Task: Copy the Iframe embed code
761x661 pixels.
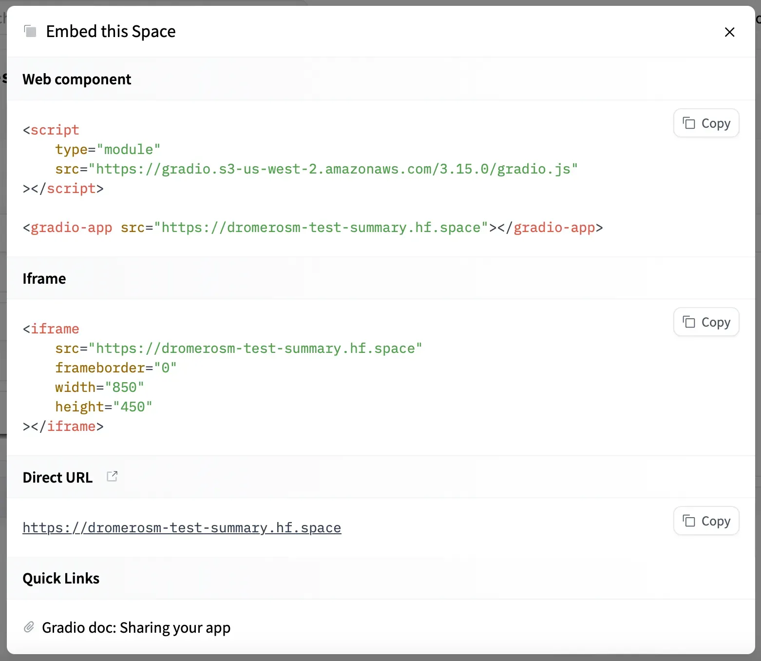Action: point(706,322)
